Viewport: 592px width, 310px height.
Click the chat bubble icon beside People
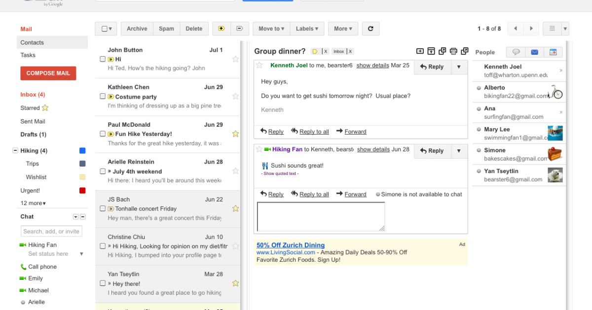[x=516, y=52]
